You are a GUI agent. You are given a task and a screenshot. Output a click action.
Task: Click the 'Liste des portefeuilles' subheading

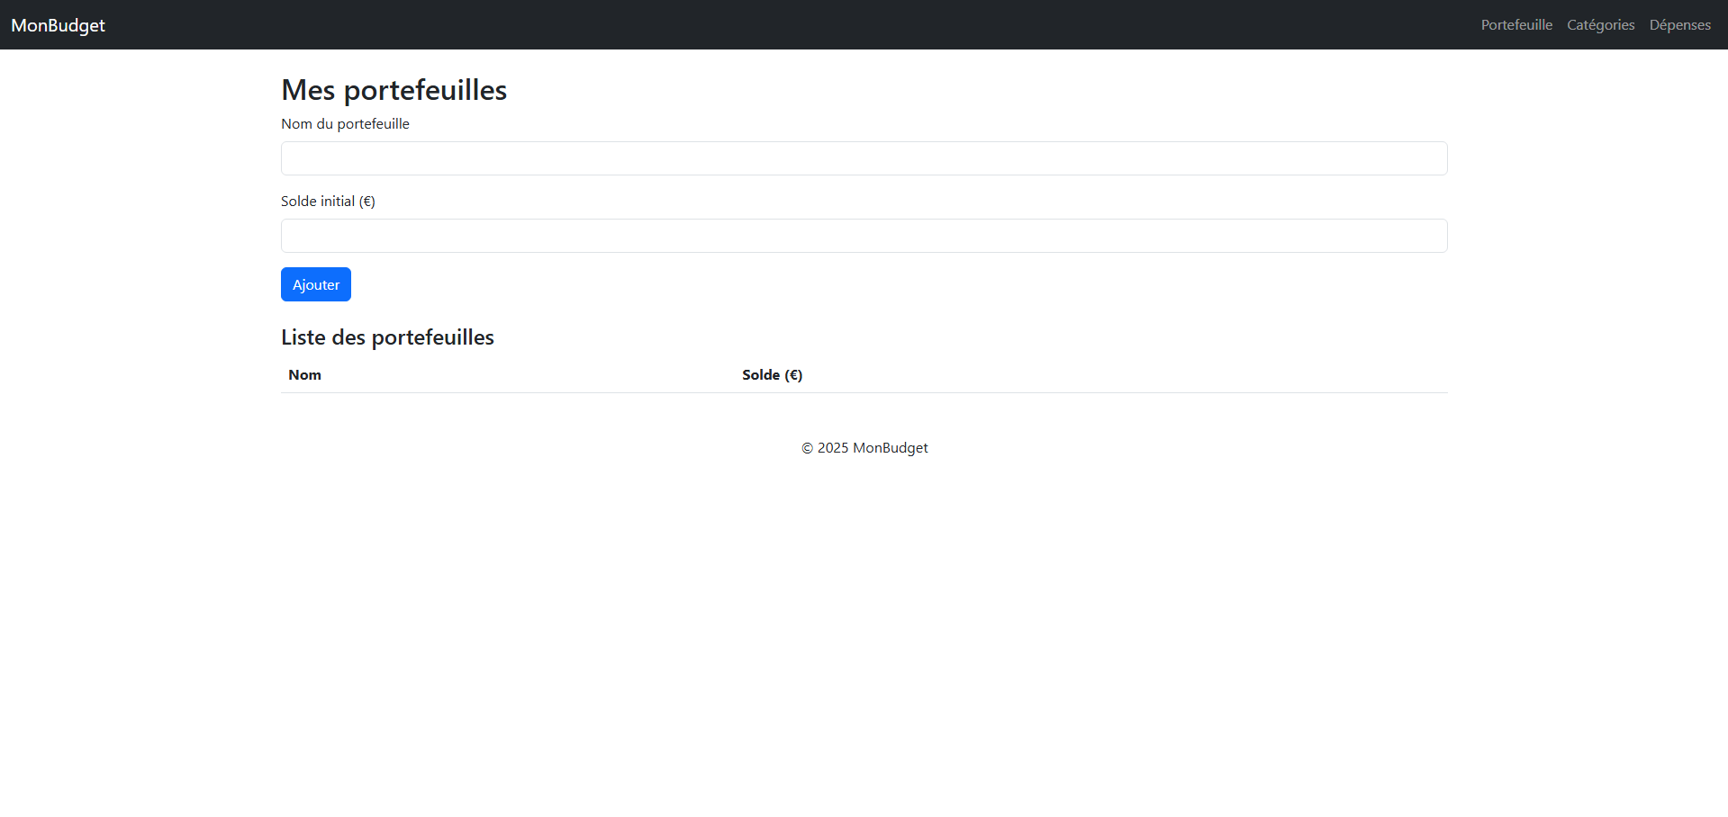tap(387, 337)
